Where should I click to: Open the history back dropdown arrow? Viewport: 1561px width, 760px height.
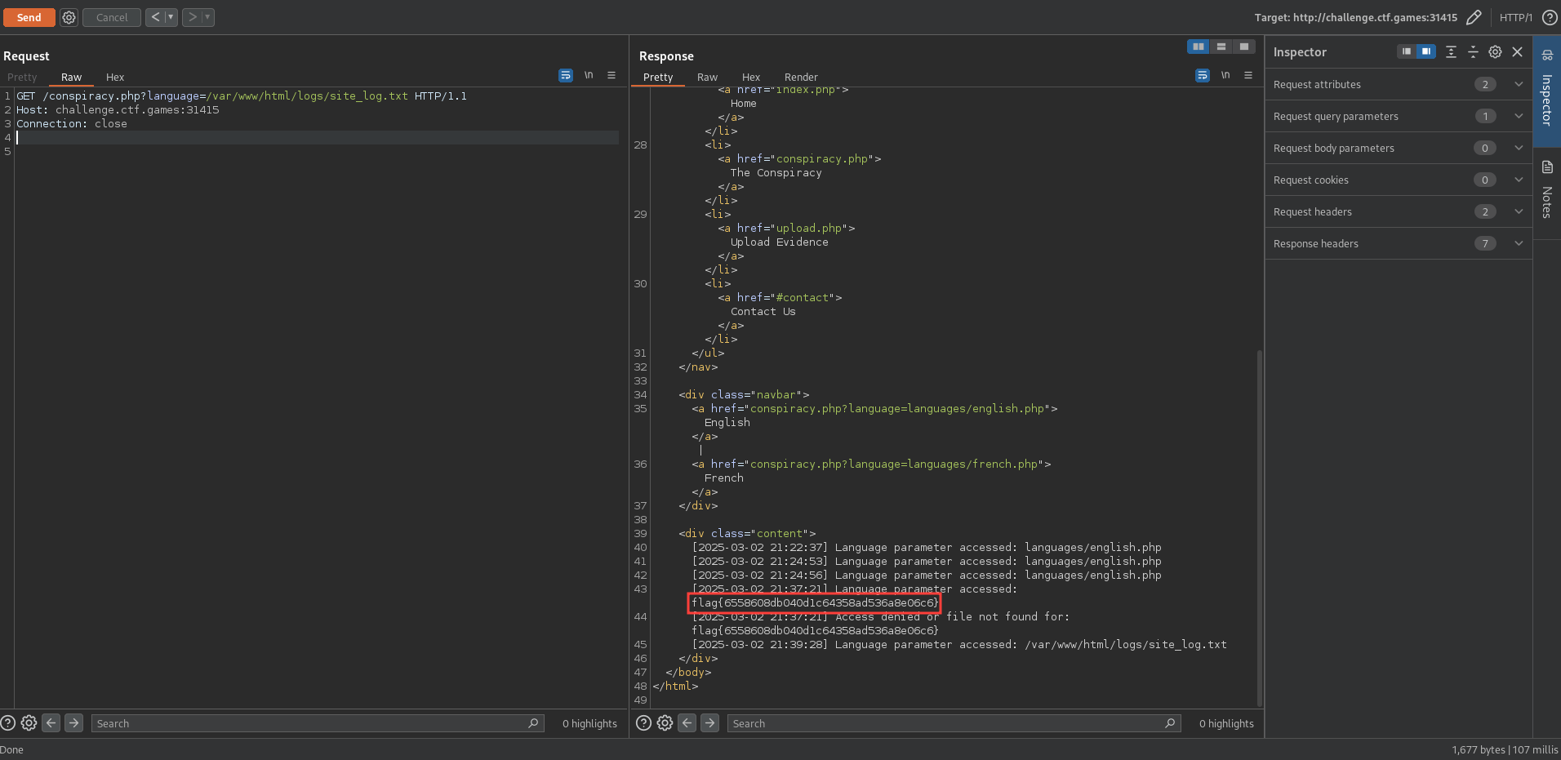[x=171, y=17]
